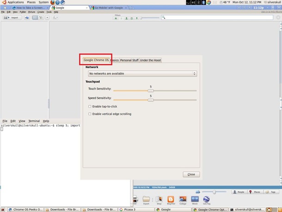Enable vertical edge scrolling checkbox
The height and width of the screenshot is (212, 282).
tap(90, 114)
